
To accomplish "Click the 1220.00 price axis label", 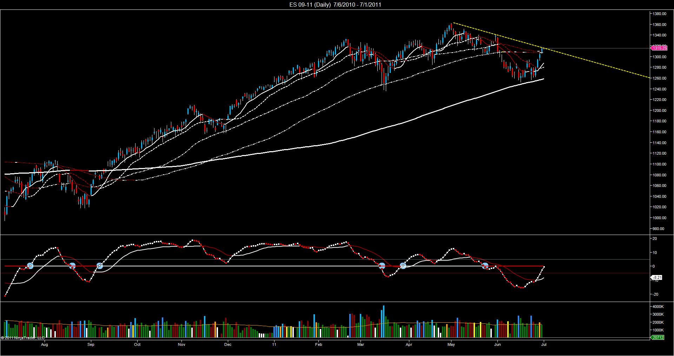I will coord(659,100).
